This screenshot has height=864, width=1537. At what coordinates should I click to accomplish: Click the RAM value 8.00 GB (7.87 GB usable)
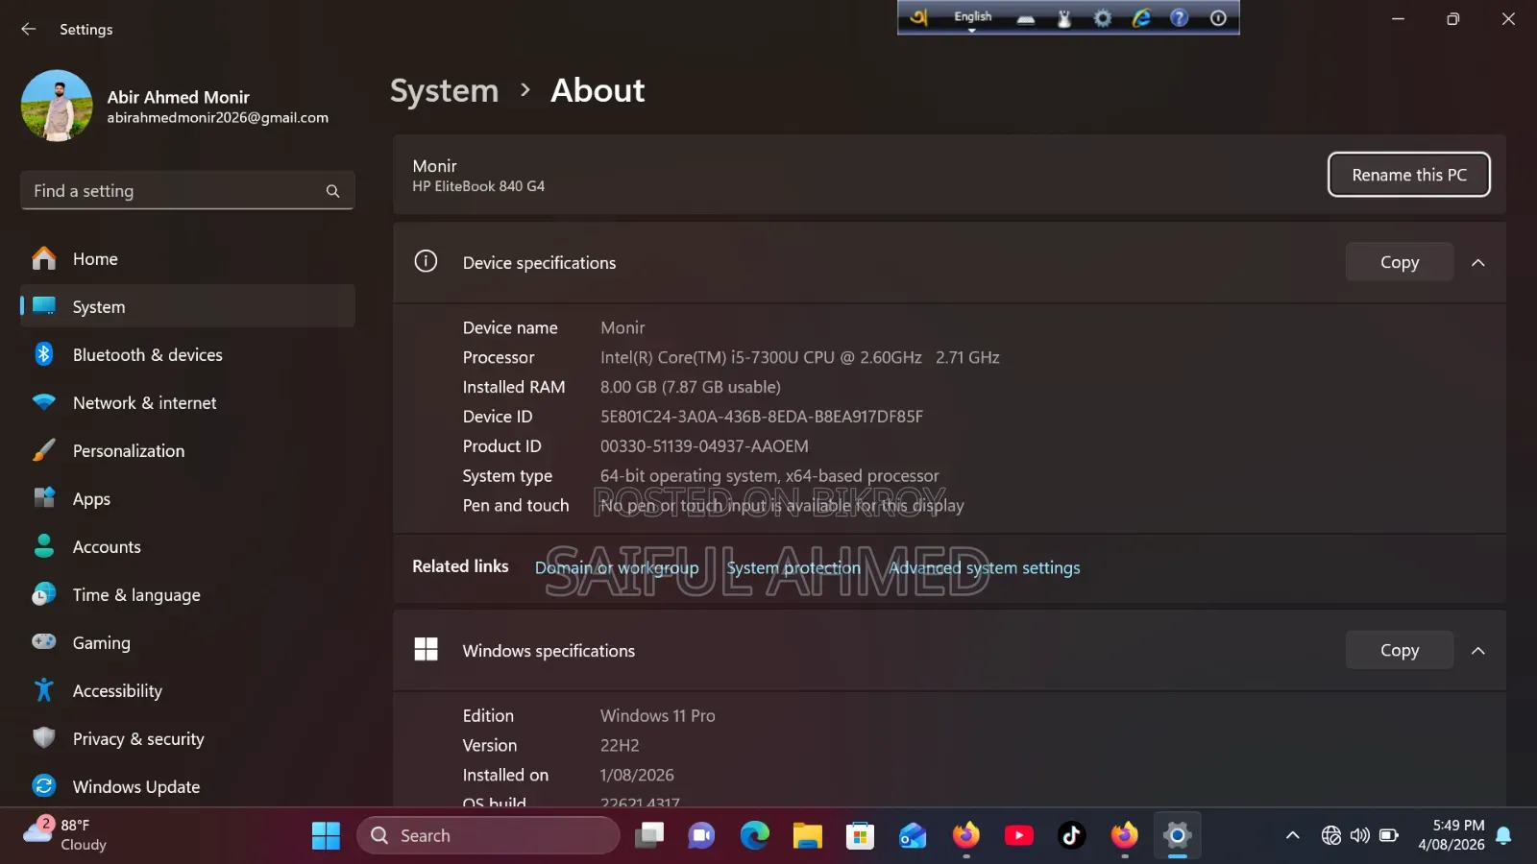[691, 387]
